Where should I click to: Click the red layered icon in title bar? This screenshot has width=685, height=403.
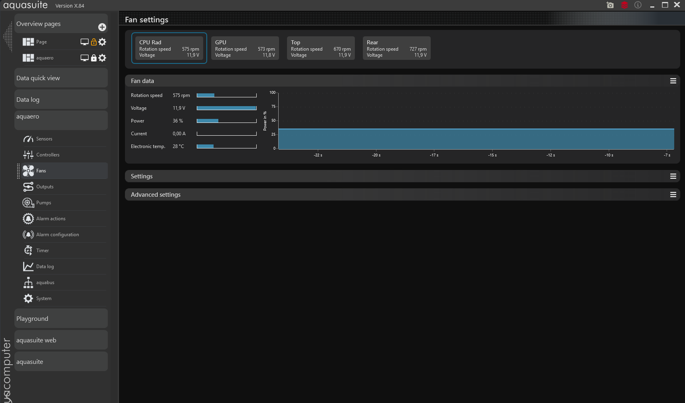[x=625, y=5]
